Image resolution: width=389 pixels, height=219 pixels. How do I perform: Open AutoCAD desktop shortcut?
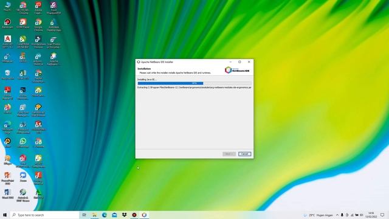[8, 41]
